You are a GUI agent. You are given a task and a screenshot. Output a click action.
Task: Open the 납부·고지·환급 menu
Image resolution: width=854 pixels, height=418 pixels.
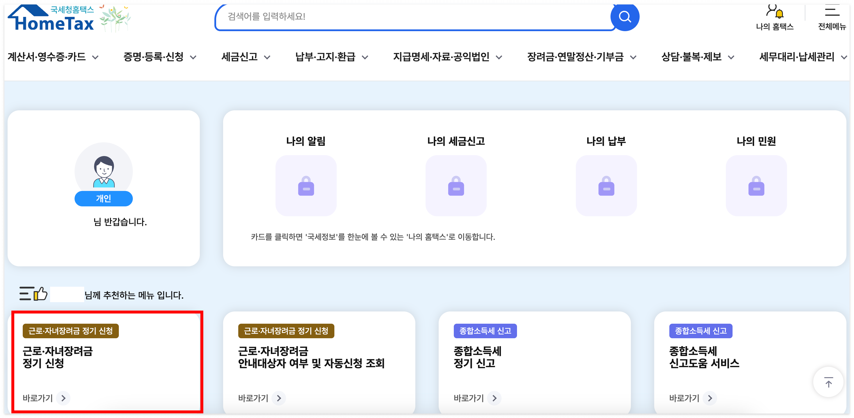coord(325,57)
